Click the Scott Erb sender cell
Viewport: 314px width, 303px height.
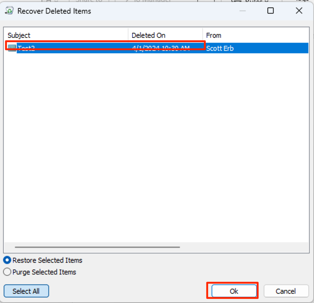tap(220, 48)
